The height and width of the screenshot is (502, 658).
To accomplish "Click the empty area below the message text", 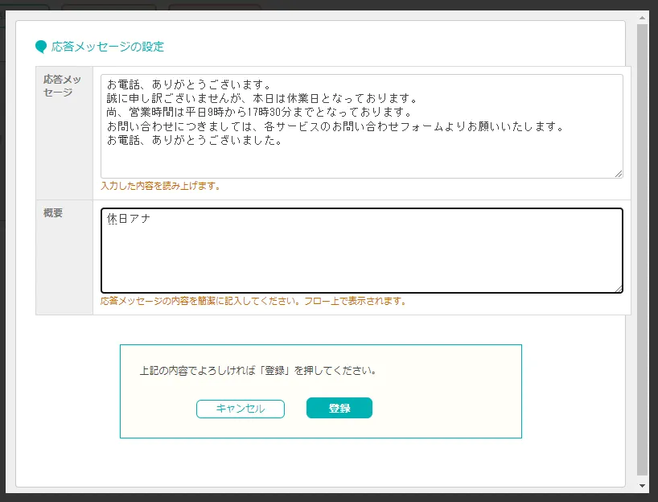I will (x=362, y=162).
